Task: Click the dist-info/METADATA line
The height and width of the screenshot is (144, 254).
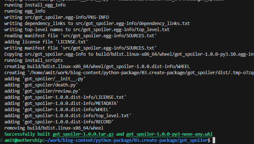Action: (61, 103)
